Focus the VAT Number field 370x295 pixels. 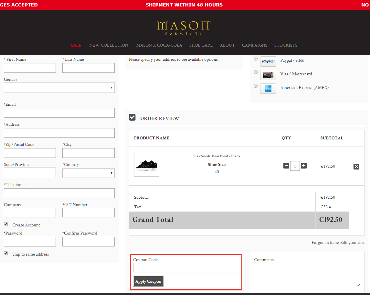[89, 213]
